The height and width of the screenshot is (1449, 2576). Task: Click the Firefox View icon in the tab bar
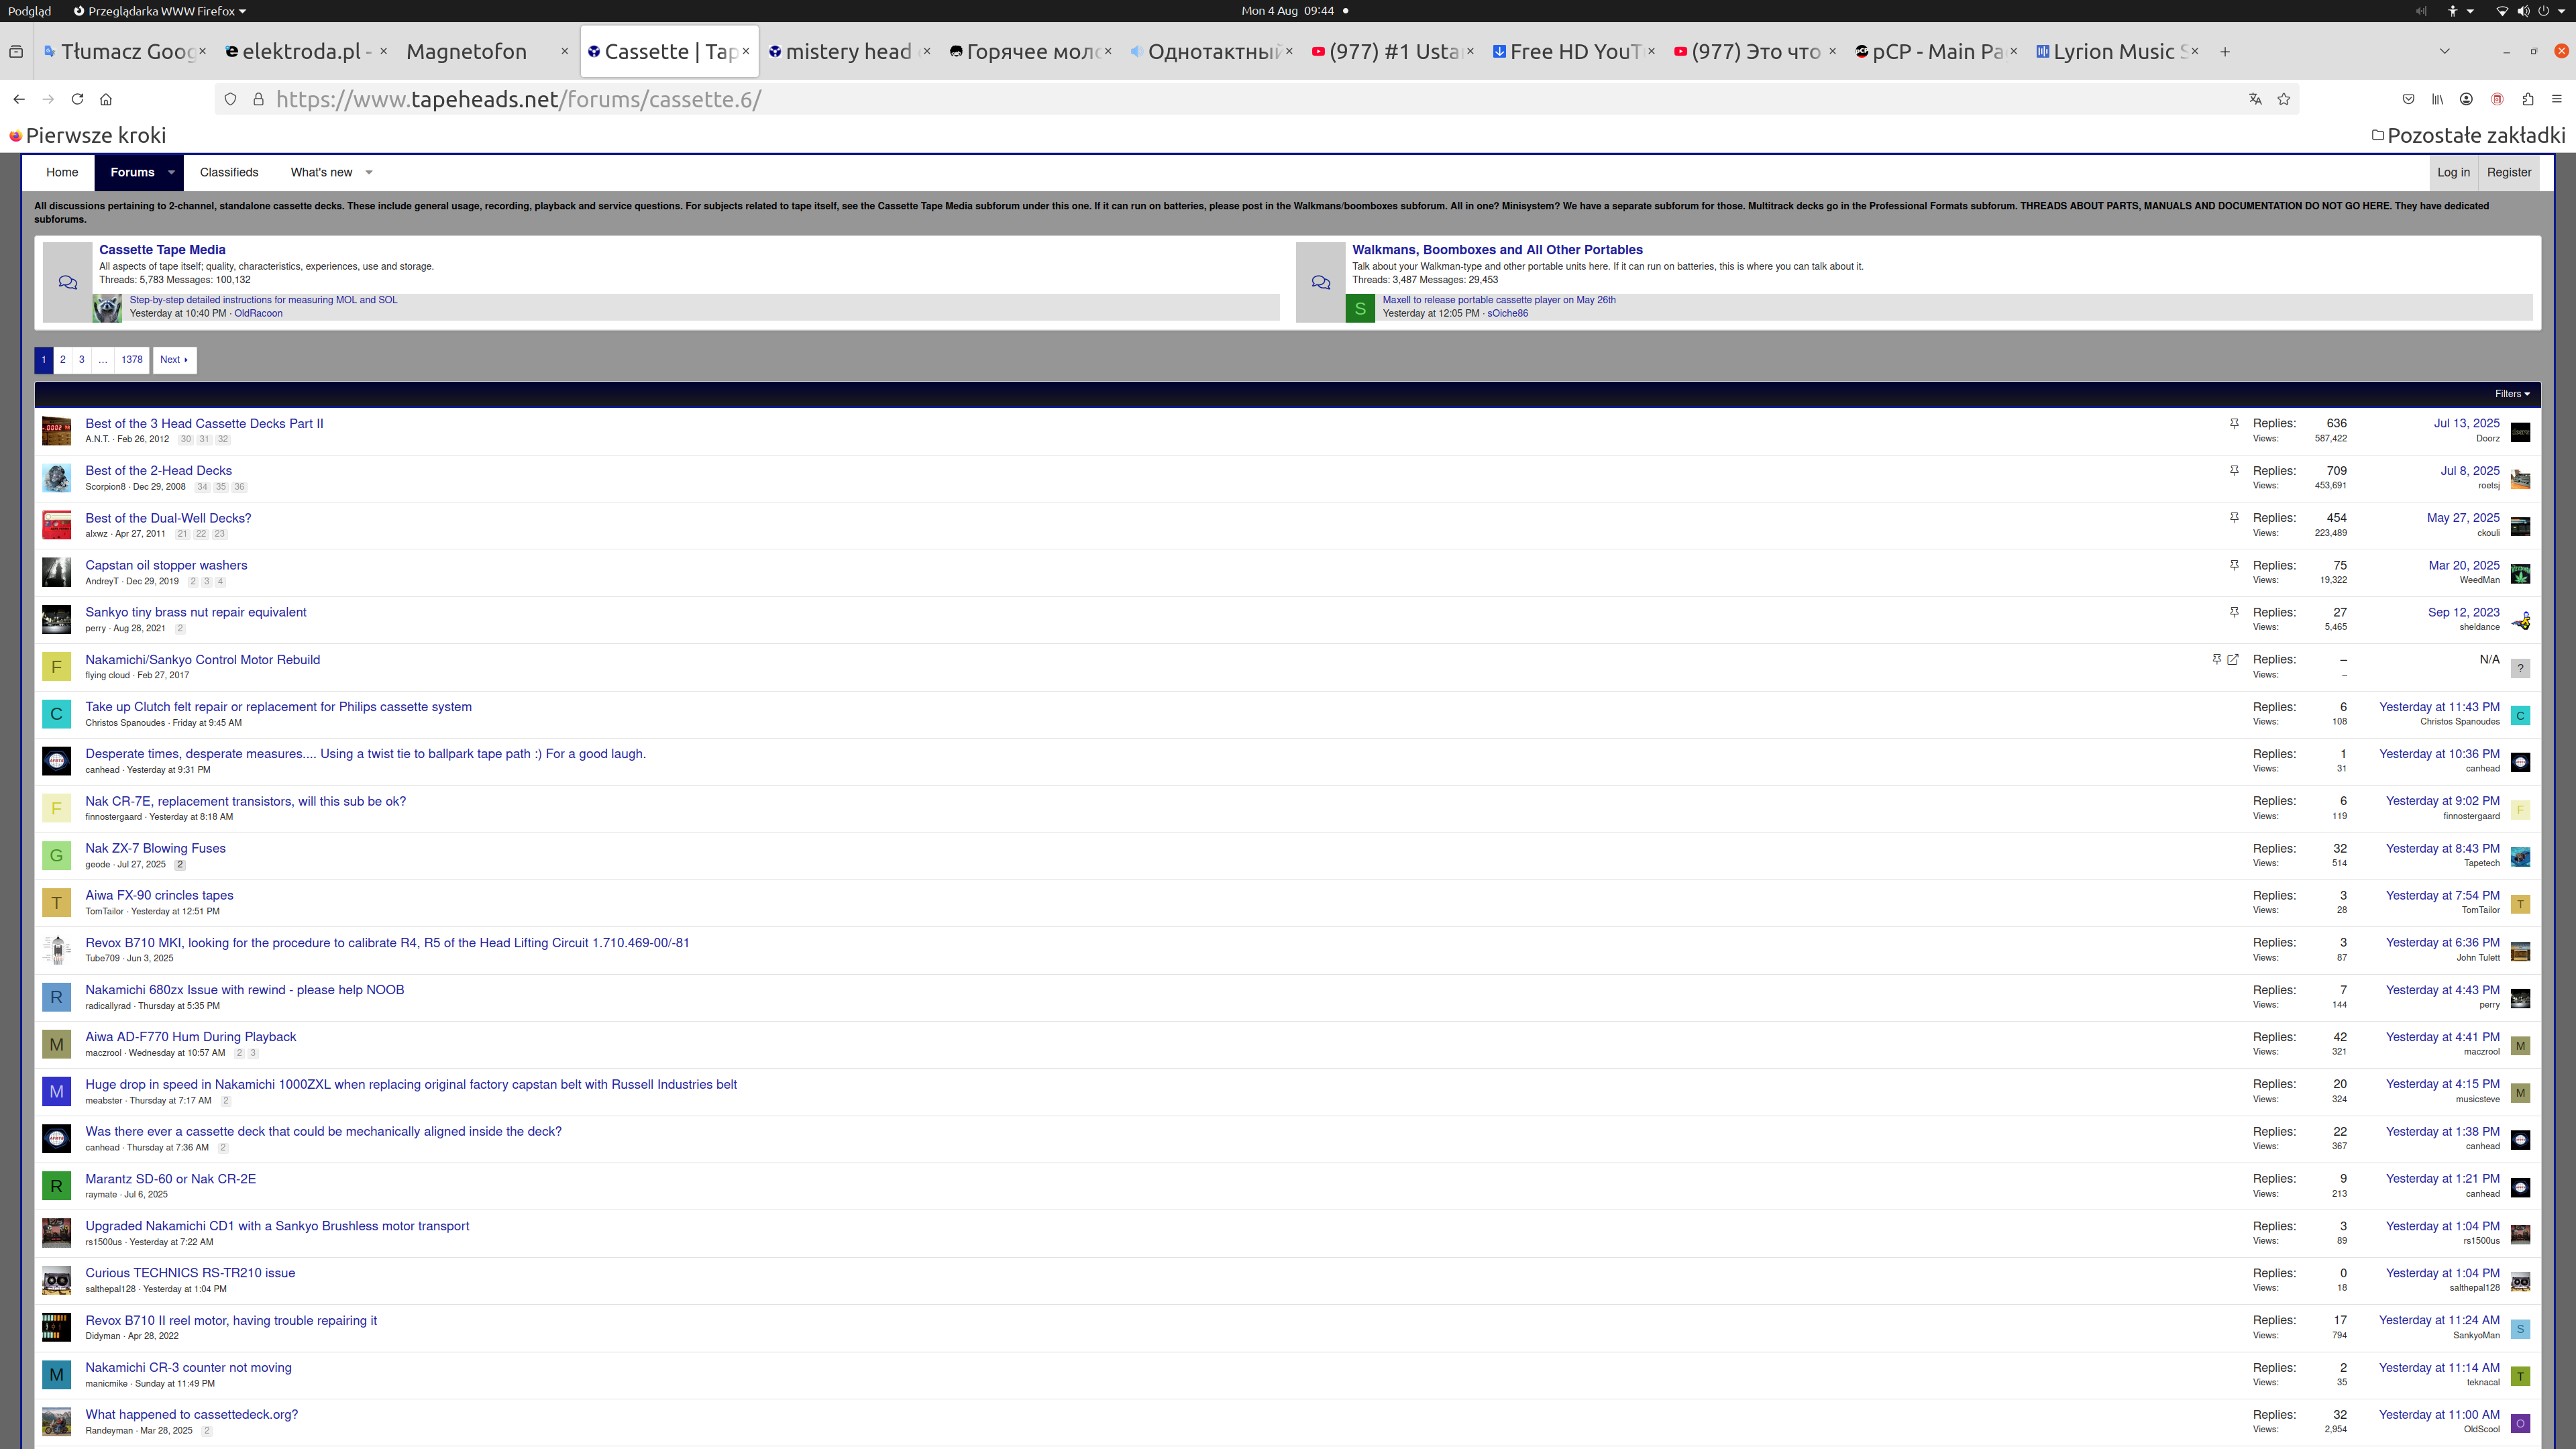tap(16, 51)
